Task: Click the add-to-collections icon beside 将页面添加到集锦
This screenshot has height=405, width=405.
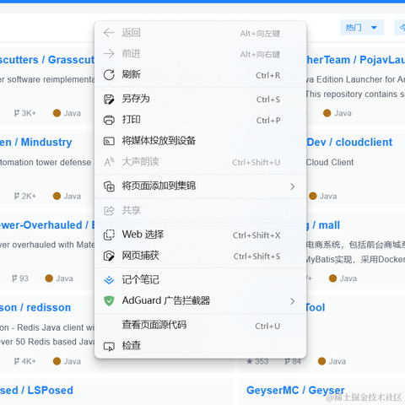Action: point(109,186)
